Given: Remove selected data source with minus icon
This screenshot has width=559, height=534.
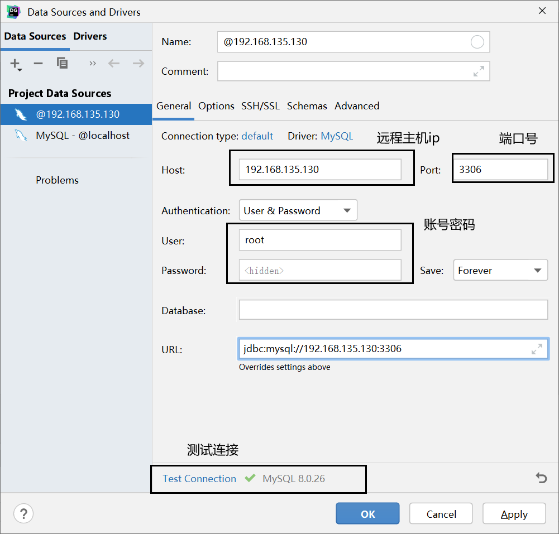Looking at the screenshot, I should [x=38, y=64].
